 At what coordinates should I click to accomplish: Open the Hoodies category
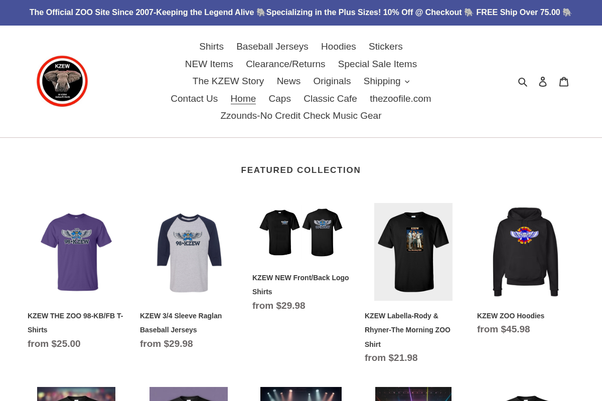(338, 47)
